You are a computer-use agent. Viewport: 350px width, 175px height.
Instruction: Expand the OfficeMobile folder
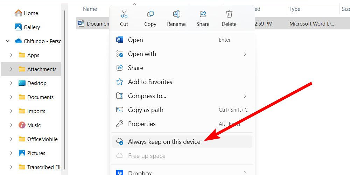pos(11,139)
